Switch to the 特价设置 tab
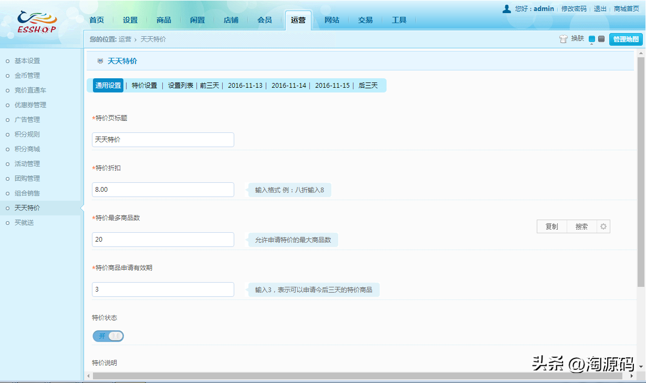This screenshot has width=646, height=383. (x=144, y=86)
